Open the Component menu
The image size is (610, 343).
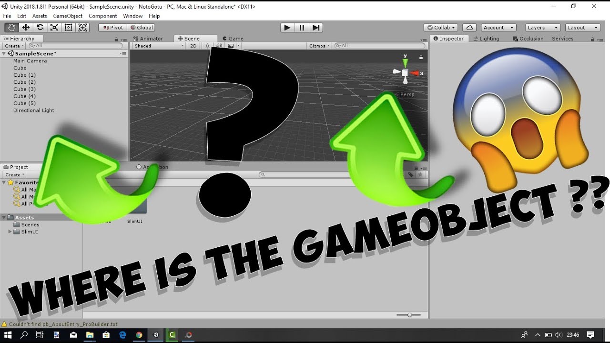tap(102, 16)
